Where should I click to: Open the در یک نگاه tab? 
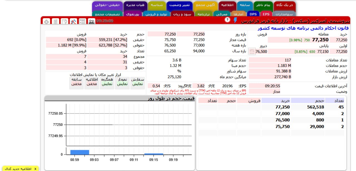[285, 5]
